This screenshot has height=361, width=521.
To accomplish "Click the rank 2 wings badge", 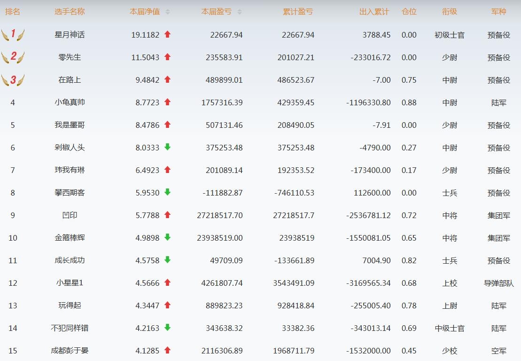I will (x=13, y=57).
